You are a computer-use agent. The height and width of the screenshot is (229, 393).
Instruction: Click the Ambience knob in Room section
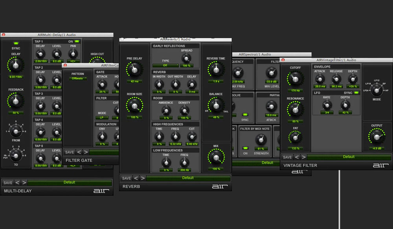point(166,110)
